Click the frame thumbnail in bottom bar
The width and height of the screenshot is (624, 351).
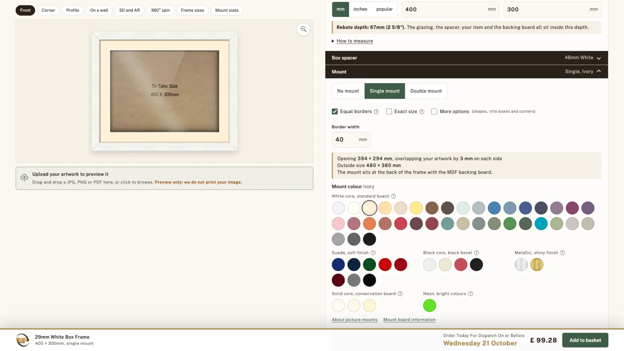[x=23, y=340]
